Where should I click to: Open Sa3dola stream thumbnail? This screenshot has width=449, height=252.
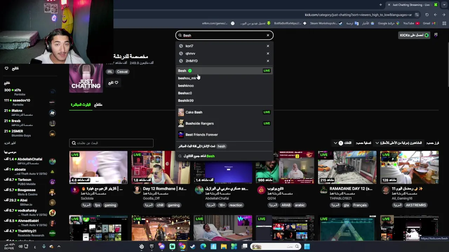(98, 167)
